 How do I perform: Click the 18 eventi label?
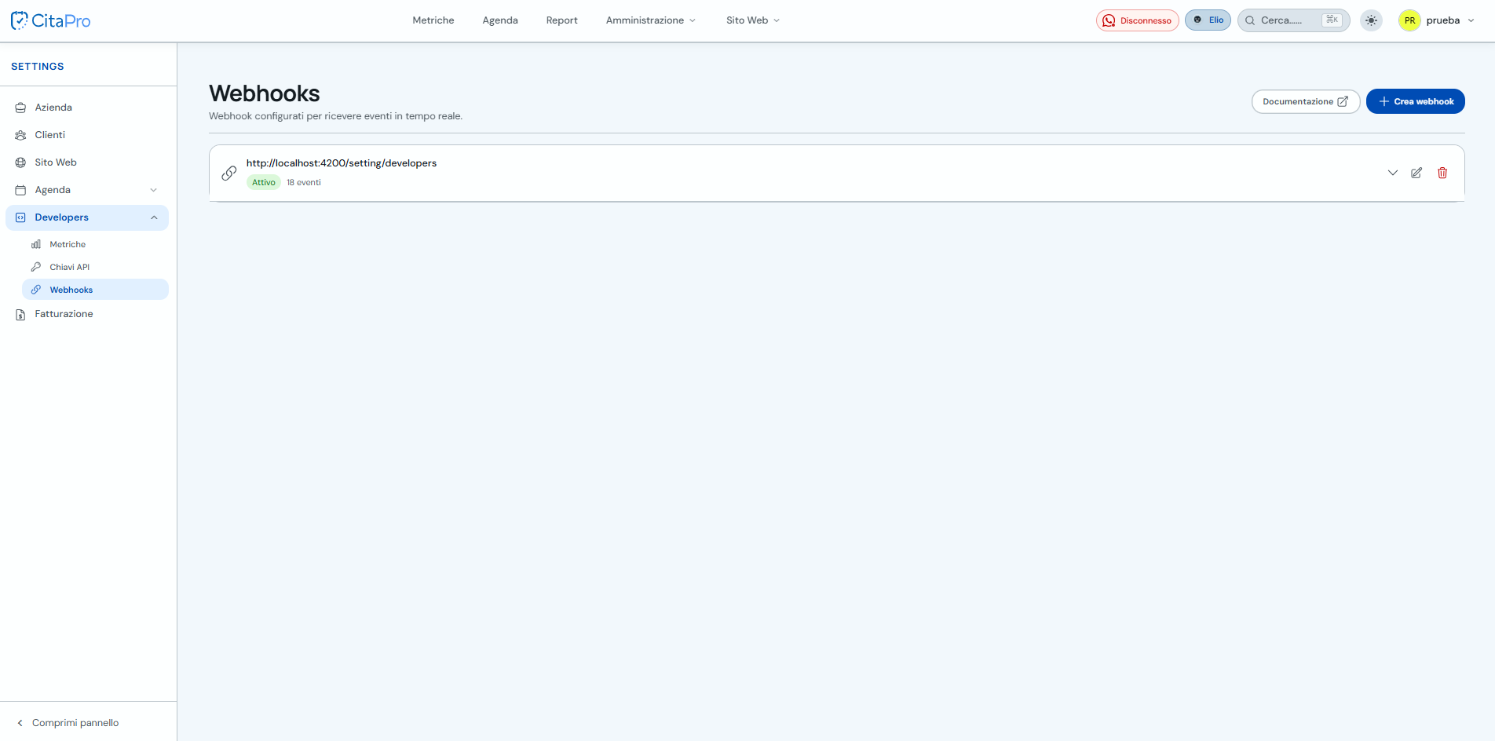[x=304, y=182]
